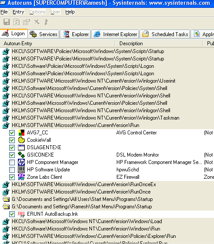Click registry icon beside HKLM Policies\Explorer\Run
Image resolution: width=214 pixels, height=244 pixels.
[x=6, y=236]
